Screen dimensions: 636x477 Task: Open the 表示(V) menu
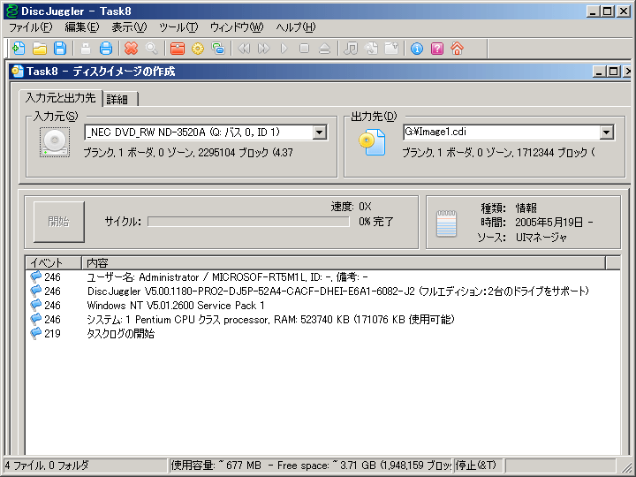click(129, 27)
